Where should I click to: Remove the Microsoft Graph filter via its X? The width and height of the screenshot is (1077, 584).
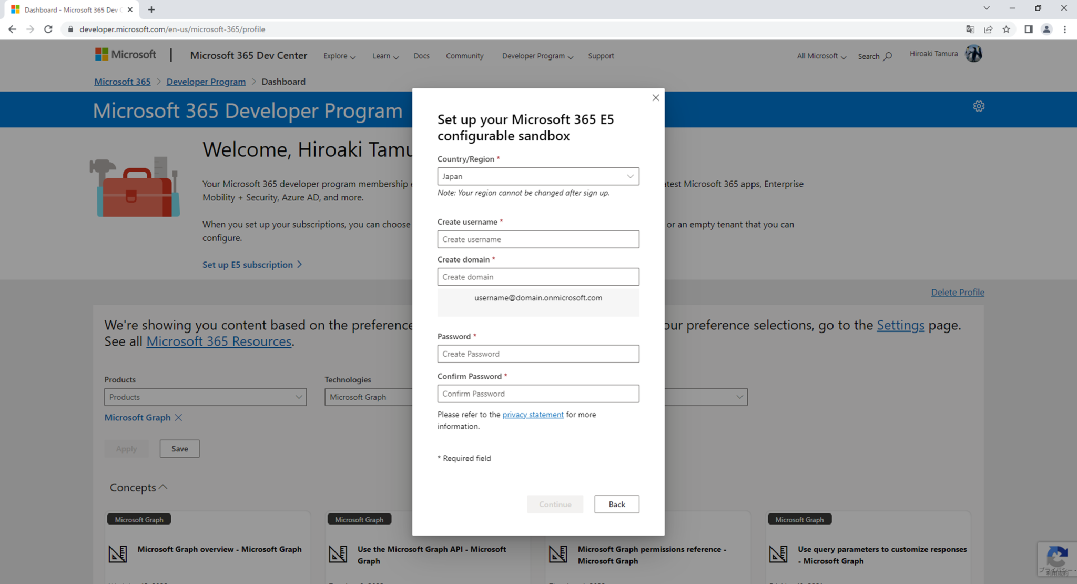(x=179, y=417)
